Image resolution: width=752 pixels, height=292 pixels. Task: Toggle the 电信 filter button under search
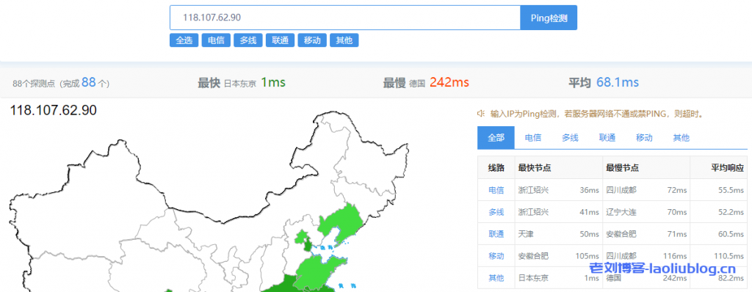click(x=216, y=40)
